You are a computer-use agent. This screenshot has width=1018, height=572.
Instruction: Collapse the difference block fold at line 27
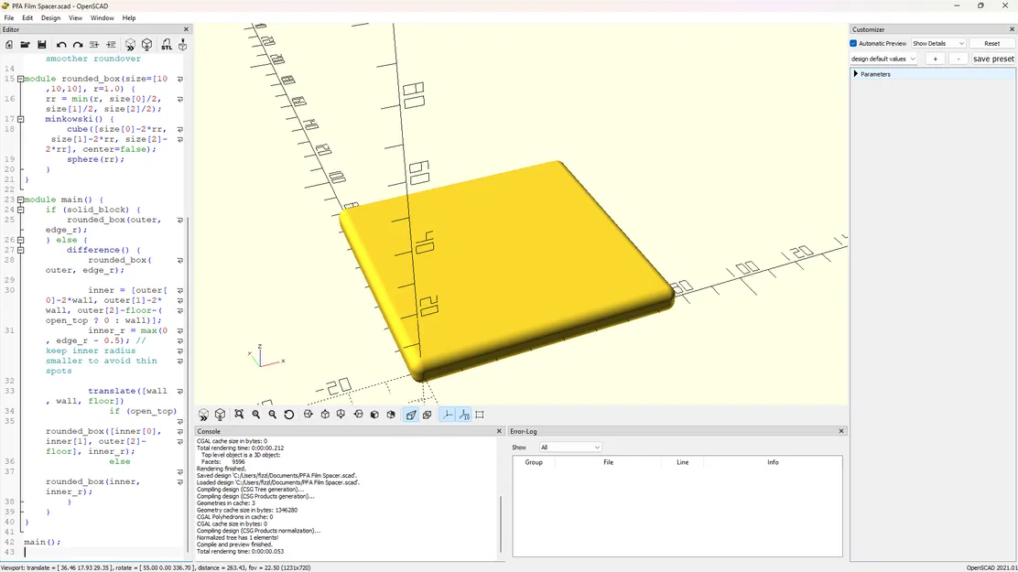point(21,250)
